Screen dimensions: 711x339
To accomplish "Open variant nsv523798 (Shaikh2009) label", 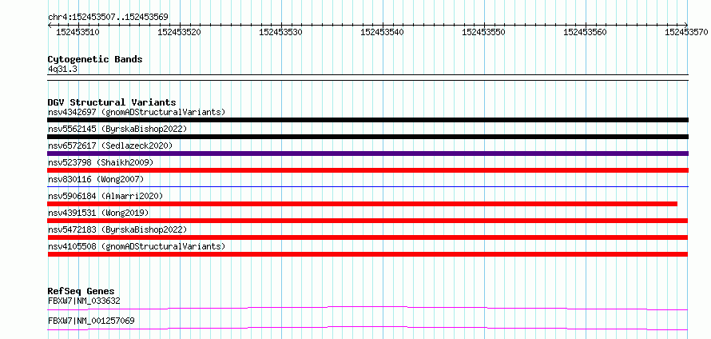I will click(101, 162).
